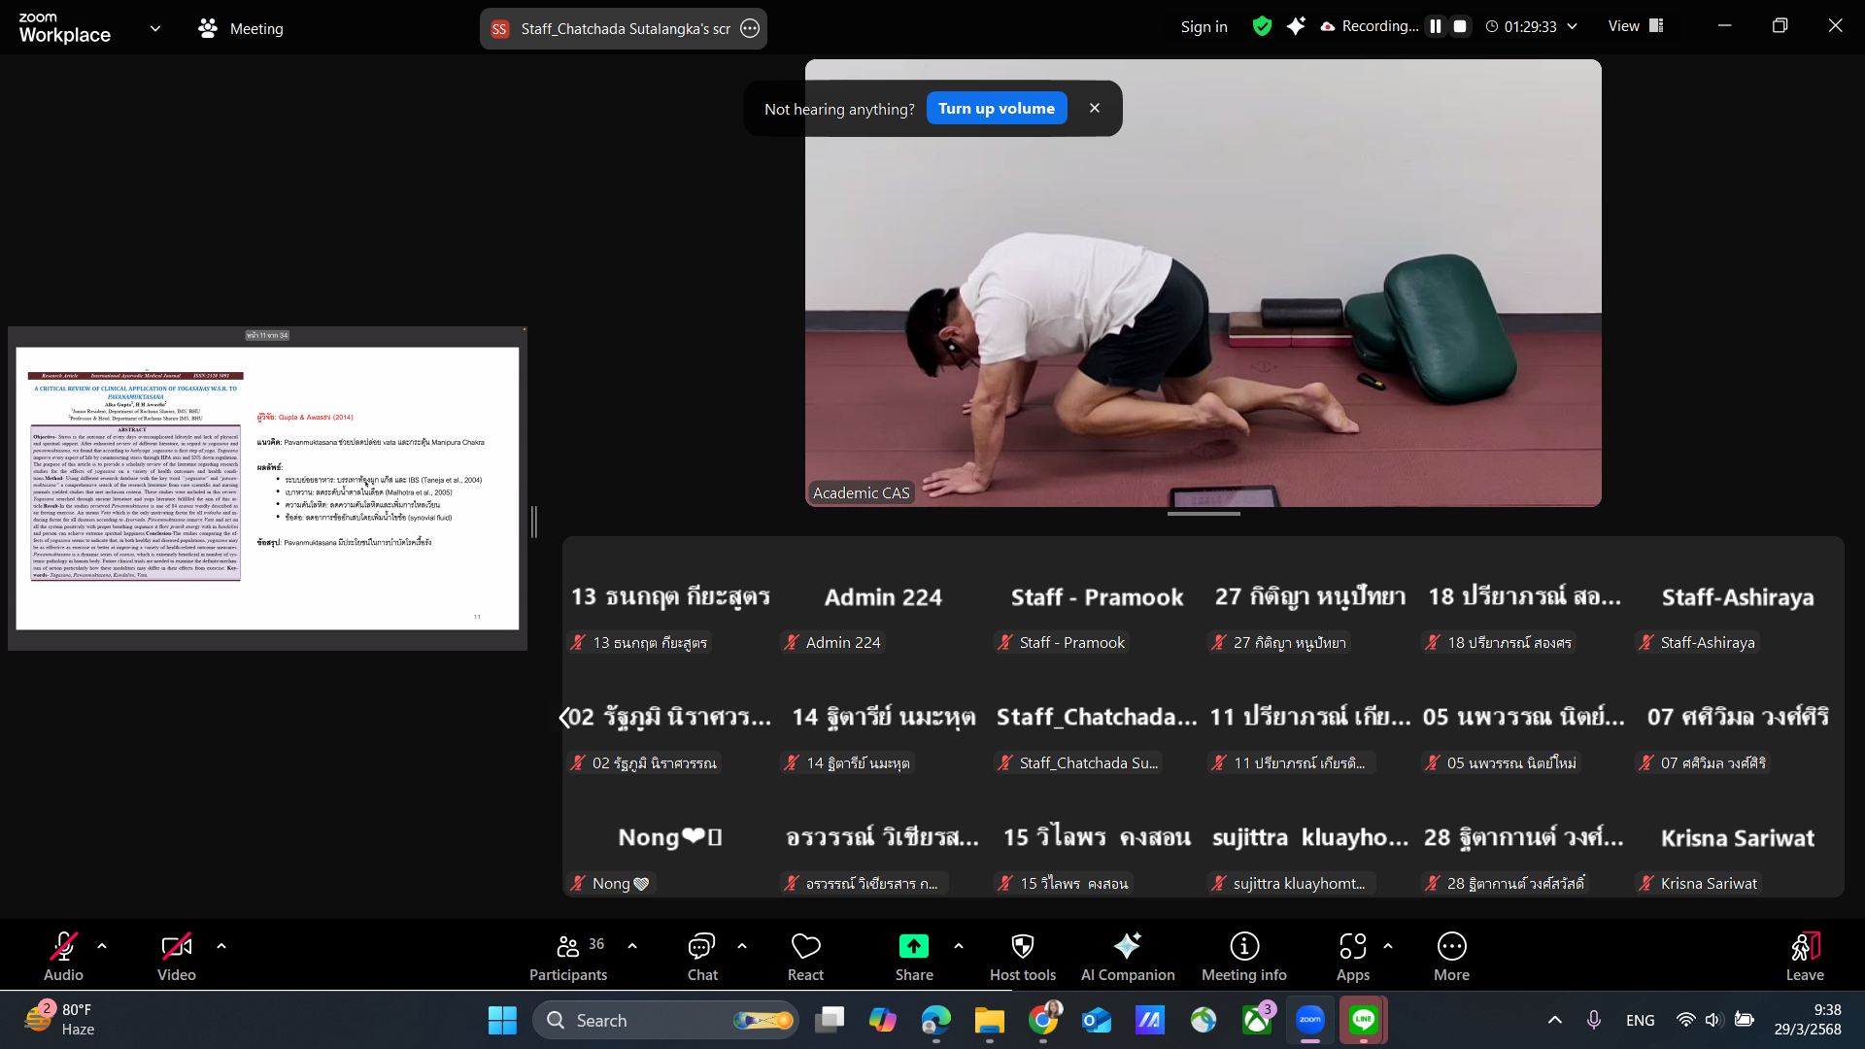Image resolution: width=1865 pixels, height=1049 pixels.
Task: Open the React heart icon
Action: (x=805, y=947)
